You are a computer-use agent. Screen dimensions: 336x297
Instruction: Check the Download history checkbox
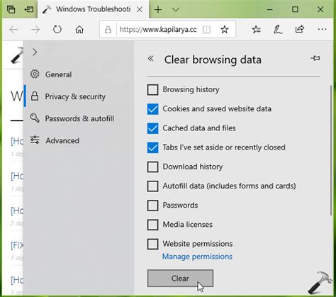[152, 167]
